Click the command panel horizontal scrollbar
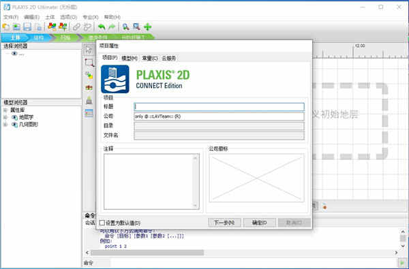The image size is (409, 269). (x=147, y=253)
